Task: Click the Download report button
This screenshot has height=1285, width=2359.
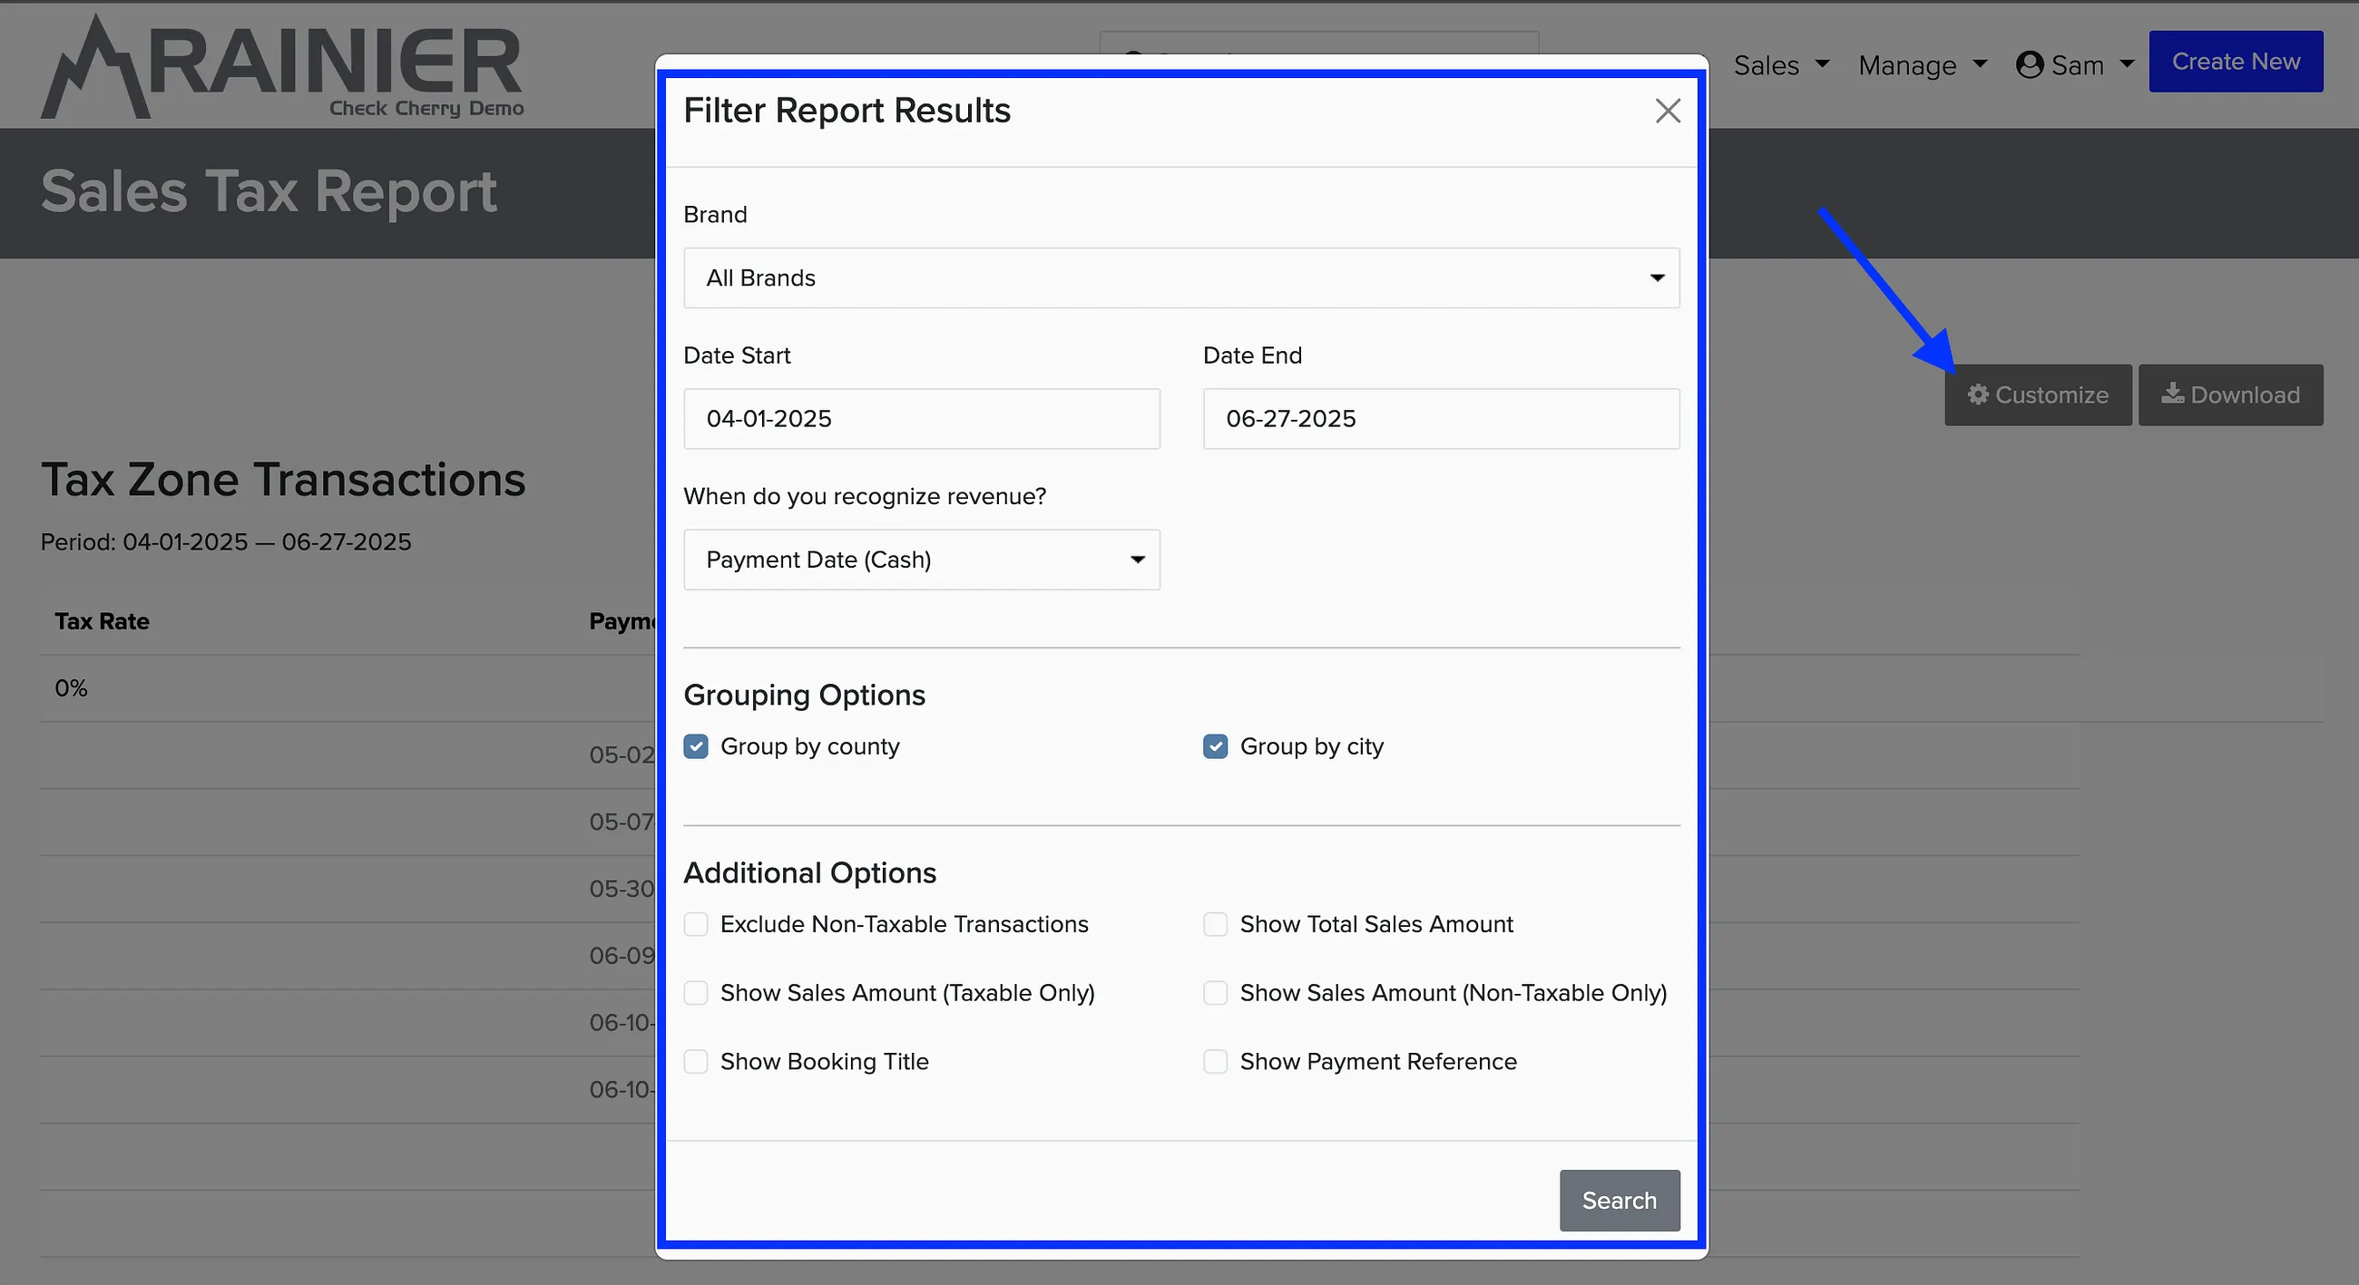Action: click(x=2230, y=394)
